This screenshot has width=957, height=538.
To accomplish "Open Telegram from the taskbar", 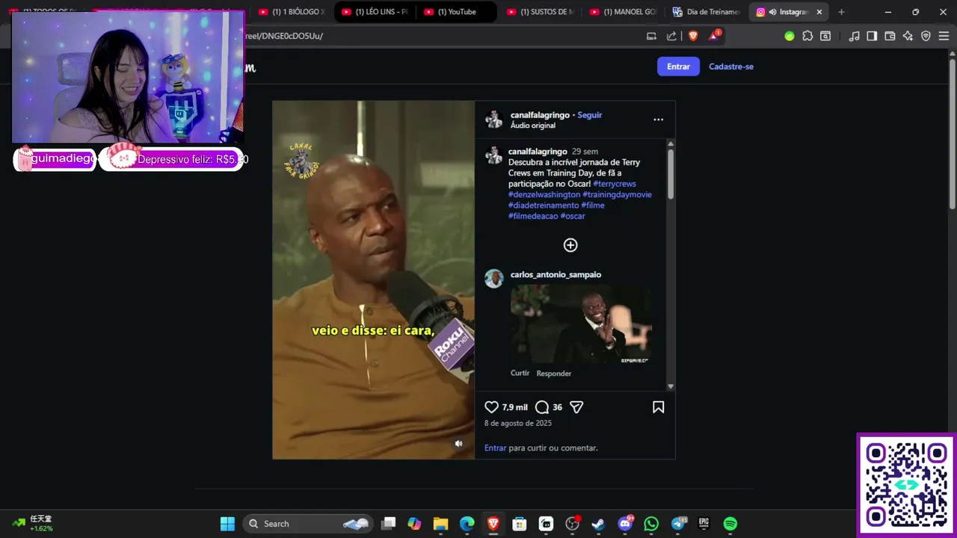I will 679,524.
